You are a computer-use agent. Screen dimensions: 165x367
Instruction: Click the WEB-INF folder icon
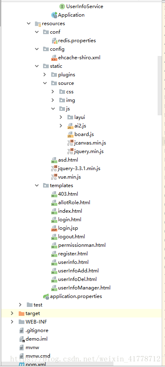[x=21, y=322]
